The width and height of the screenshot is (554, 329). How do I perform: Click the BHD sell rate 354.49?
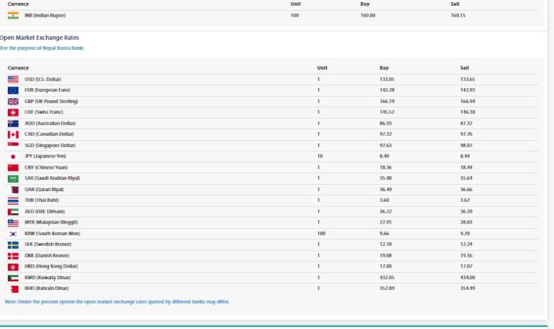467,289
